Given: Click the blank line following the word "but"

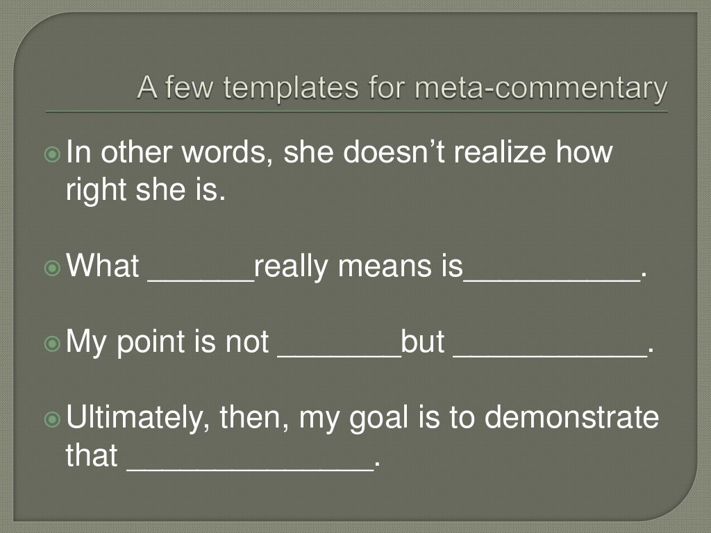Looking at the screenshot, I should (x=549, y=353).
